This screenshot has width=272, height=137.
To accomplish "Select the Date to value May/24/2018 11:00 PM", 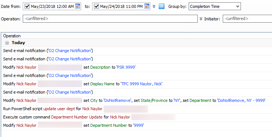I will (x=122, y=6).
